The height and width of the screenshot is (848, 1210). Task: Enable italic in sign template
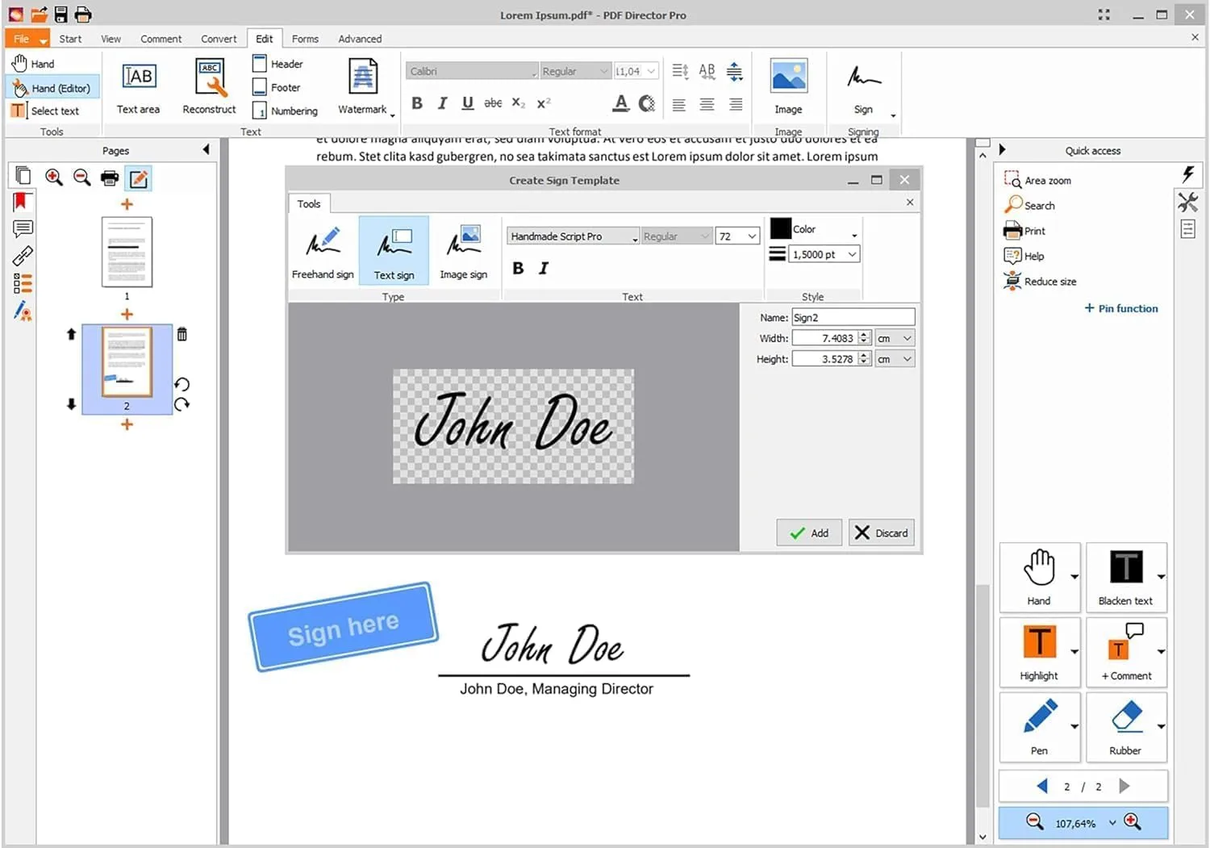[544, 268]
